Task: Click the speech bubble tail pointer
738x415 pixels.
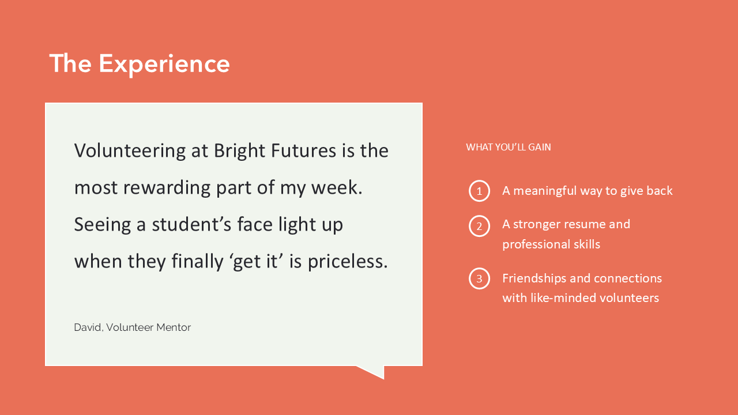Action: 375,371
